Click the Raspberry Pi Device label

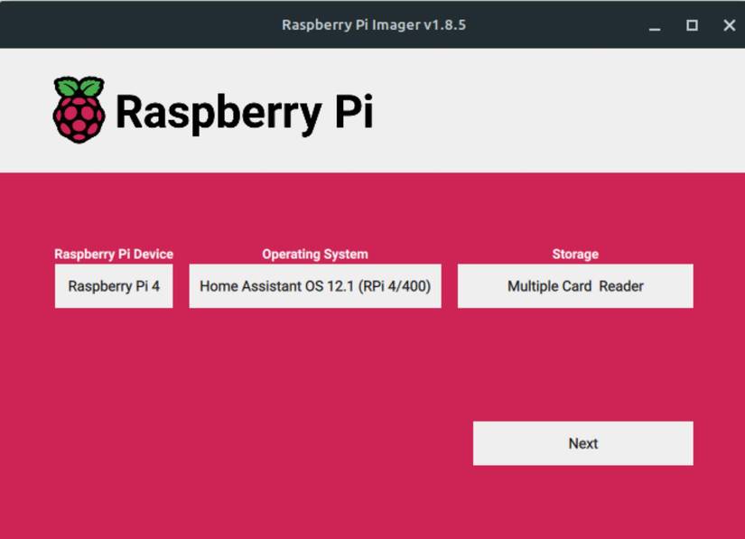[x=114, y=255]
